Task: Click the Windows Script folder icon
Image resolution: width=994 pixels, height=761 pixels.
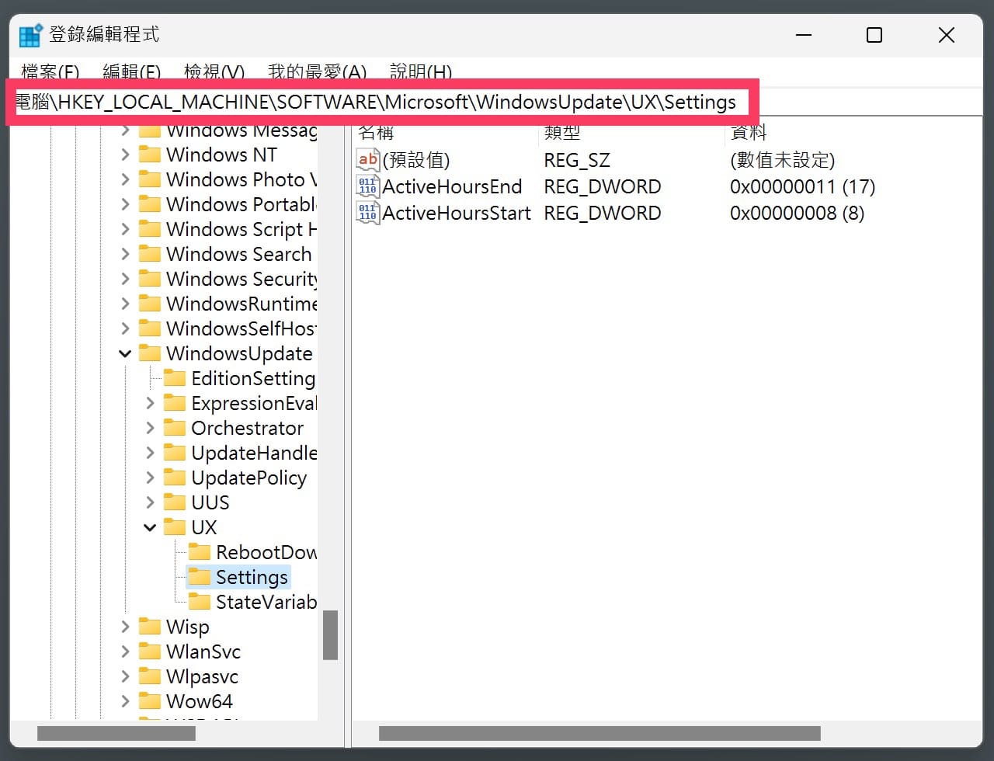Action: coord(149,229)
